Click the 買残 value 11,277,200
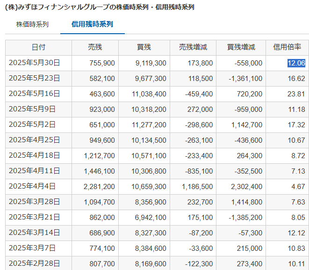309x270 pixels. coord(149,124)
